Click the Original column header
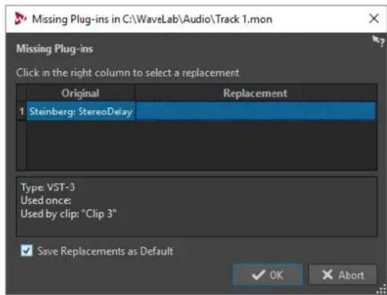Image resolution: width=387 pixels, height=295 pixels. click(x=81, y=93)
